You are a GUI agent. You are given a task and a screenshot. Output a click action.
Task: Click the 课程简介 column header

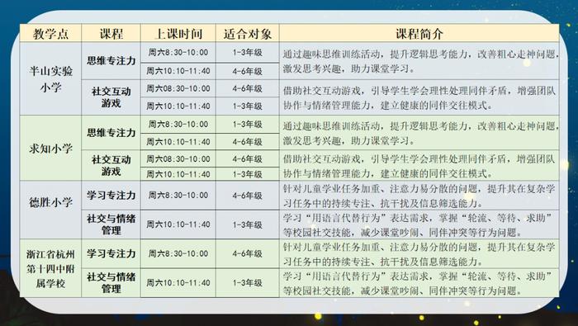[x=419, y=34]
